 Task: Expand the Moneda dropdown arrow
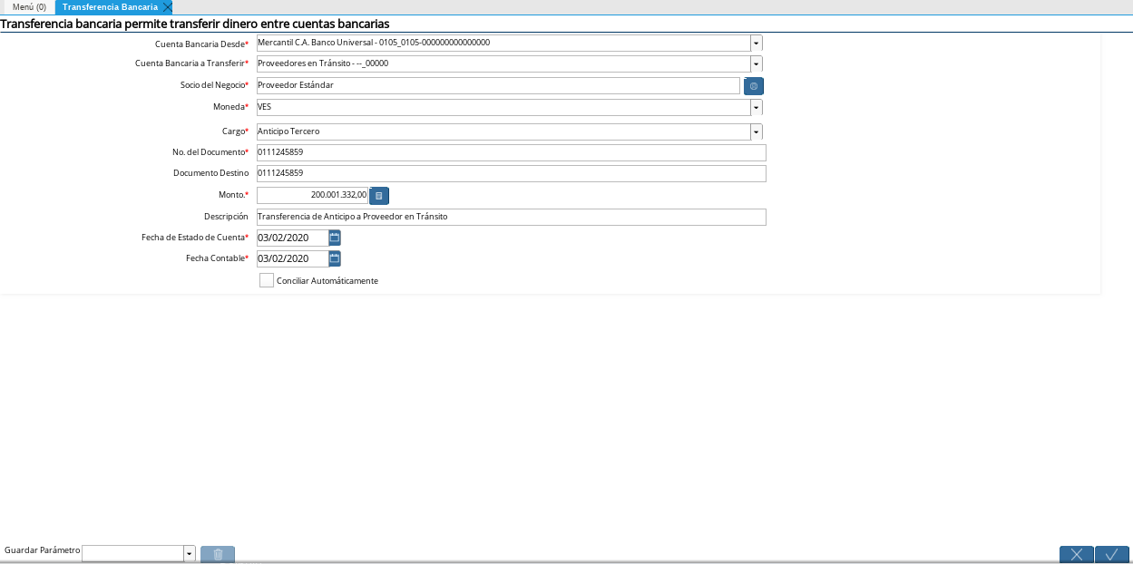[x=757, y=107]
